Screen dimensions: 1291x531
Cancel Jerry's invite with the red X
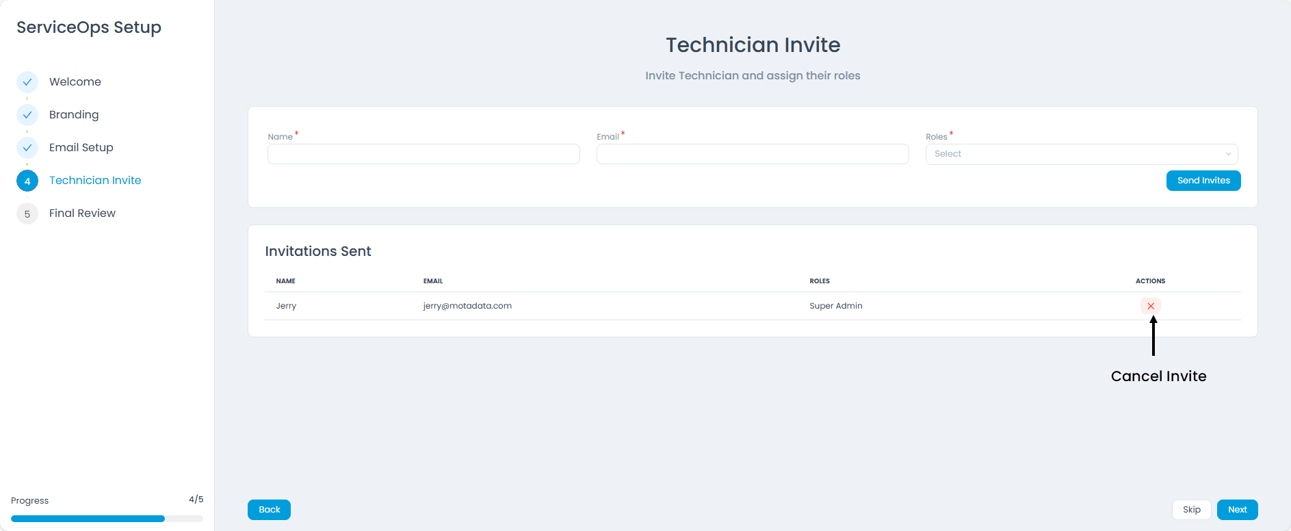point(1150,306)
